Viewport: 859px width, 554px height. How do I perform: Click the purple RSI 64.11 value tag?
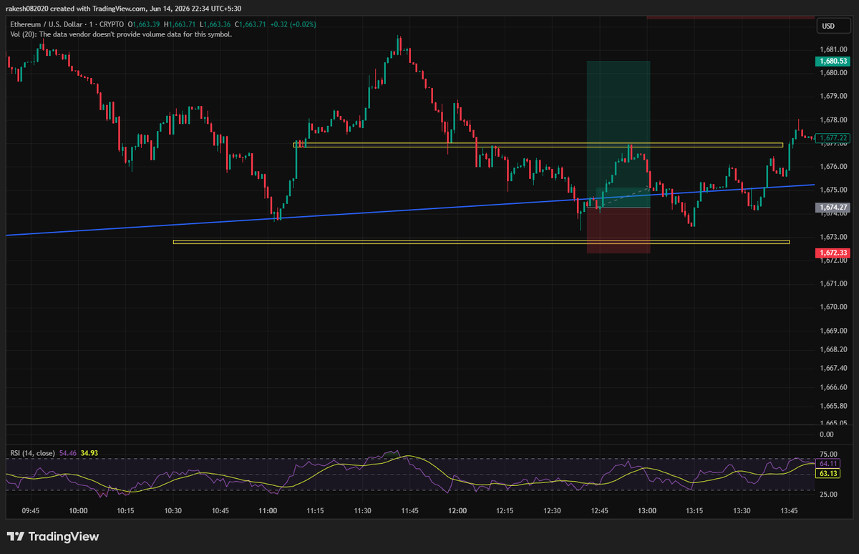(x=828, y=464)
